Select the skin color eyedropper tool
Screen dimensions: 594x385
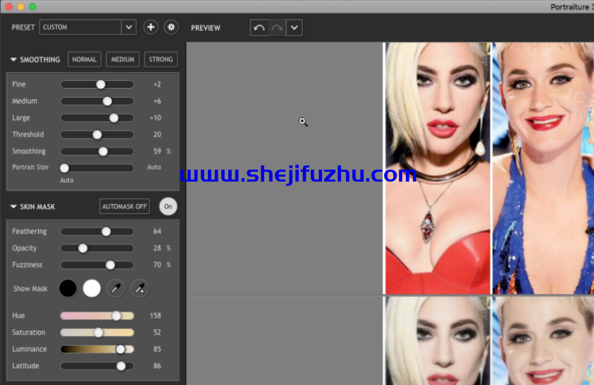116,289
